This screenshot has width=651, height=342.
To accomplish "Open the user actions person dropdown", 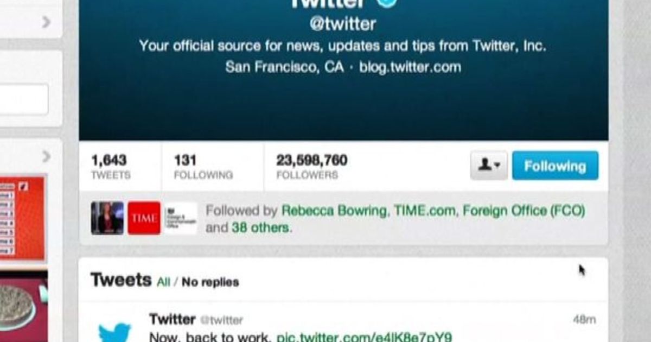I will click(489, 166).
